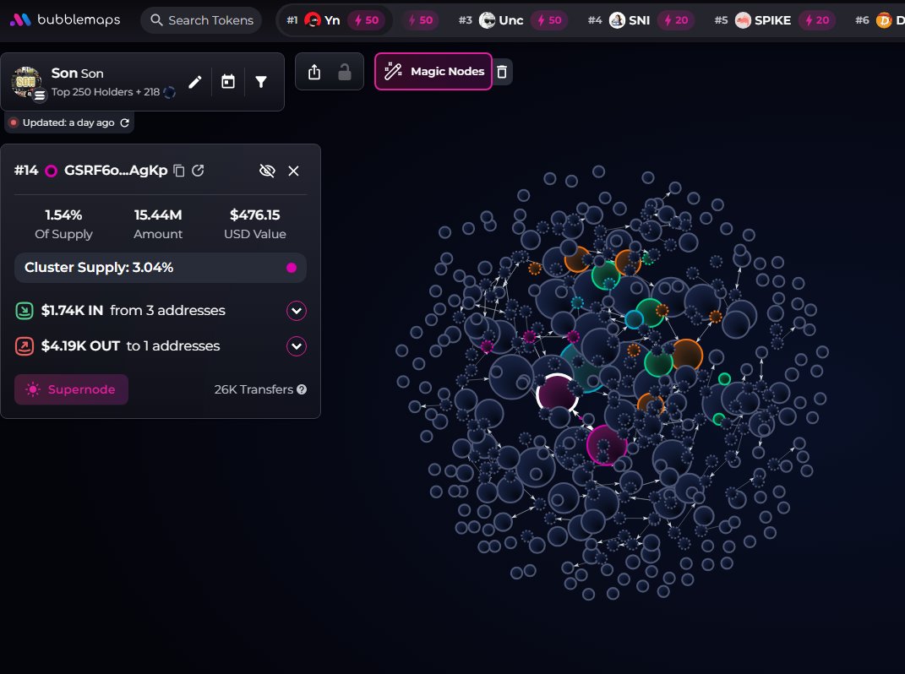This screenshot has width=905, height=674.
Task: Open the 26K Transfers help icon
Action: tap(302, 389)
